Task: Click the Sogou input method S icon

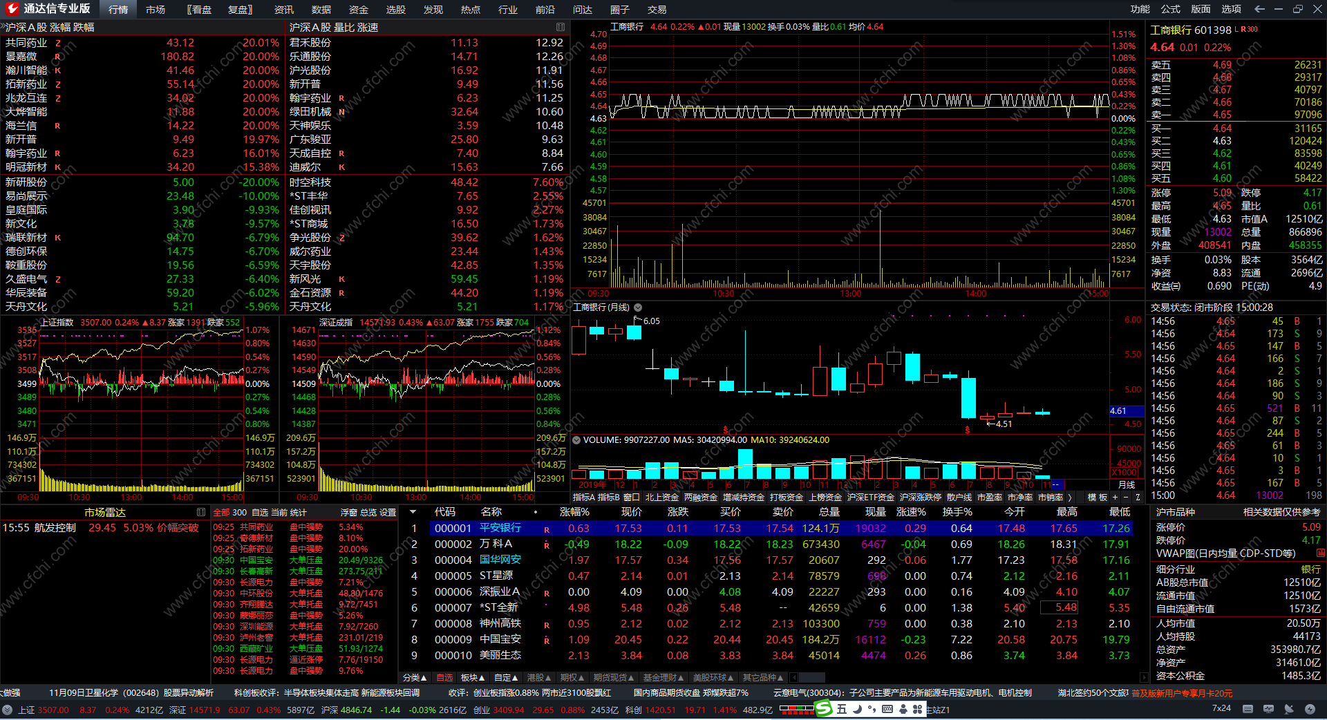Action: [823, 708]
